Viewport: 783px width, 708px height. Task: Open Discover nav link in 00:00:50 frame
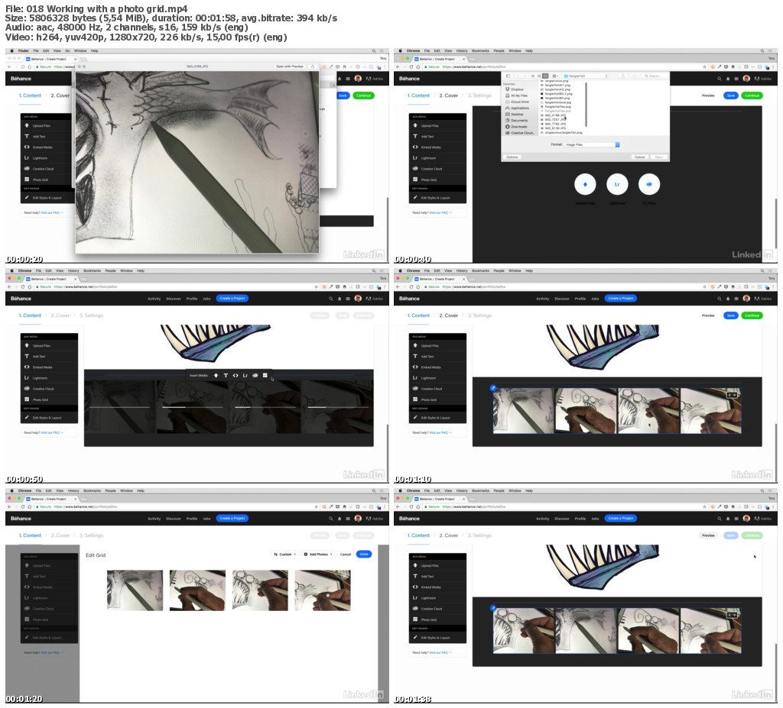pos(174,299)
